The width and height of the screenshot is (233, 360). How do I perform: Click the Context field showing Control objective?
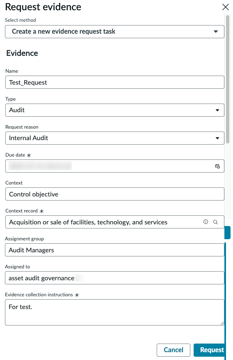114,194
